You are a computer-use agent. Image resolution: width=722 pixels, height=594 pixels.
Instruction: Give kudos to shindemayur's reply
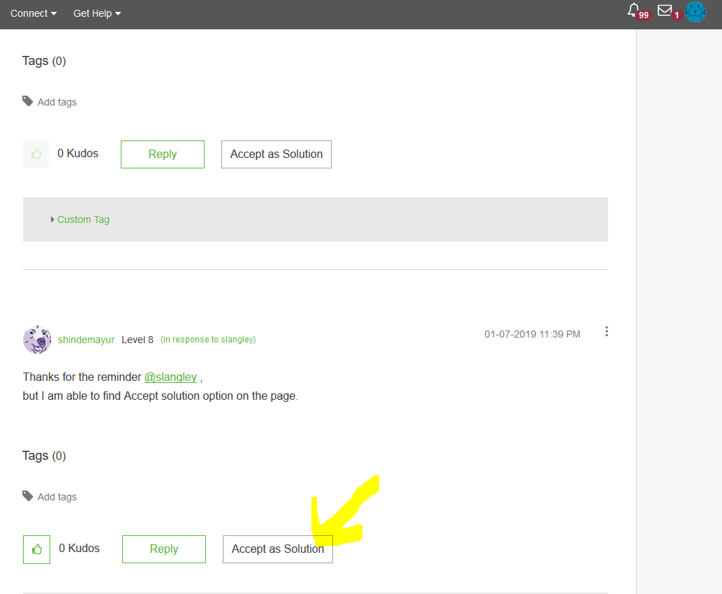36,549
